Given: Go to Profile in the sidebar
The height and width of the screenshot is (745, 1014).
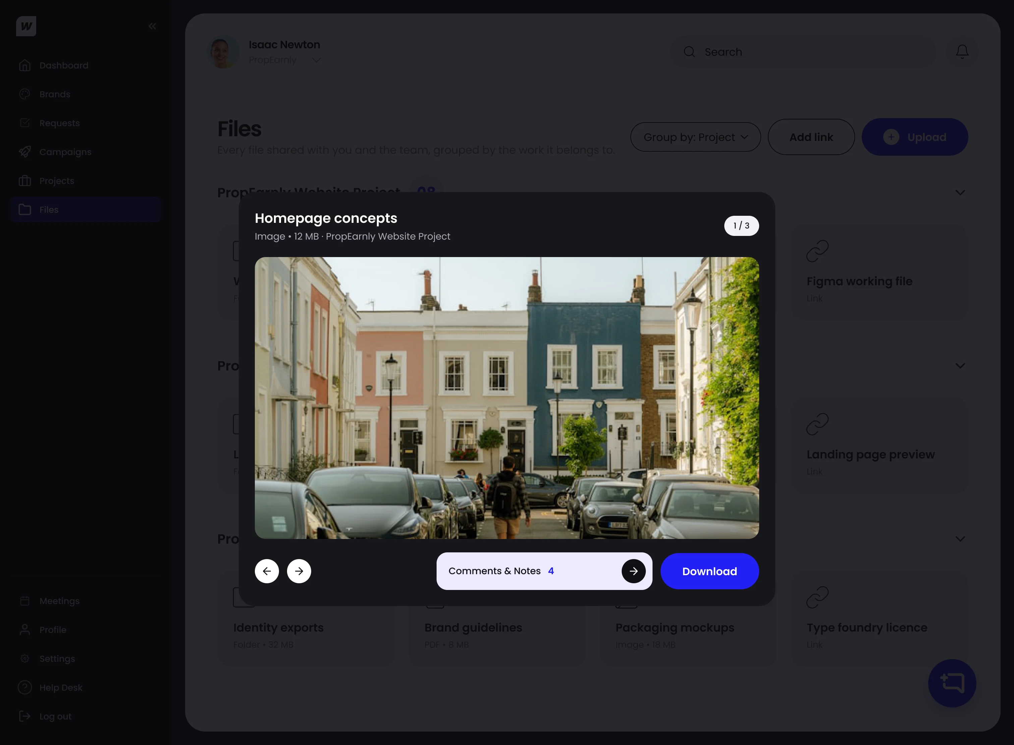Looking at the screenshot, I should 86,630.
